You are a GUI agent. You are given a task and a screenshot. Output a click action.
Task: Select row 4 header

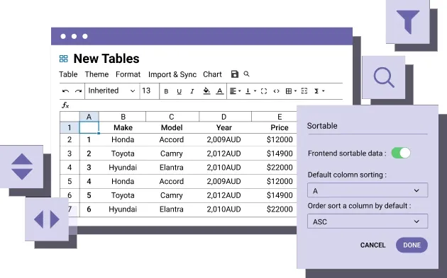pyautogui.click(x=70, y=168)
